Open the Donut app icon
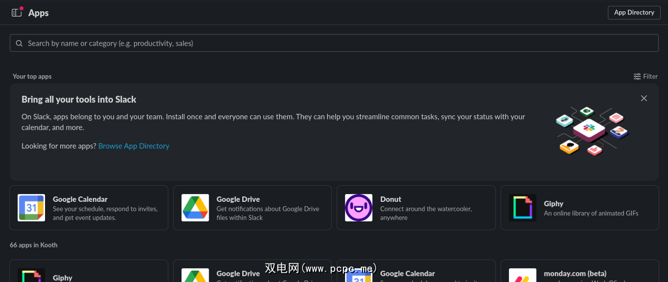The height and width of the screenshot is (282, 668). [358, 207]
